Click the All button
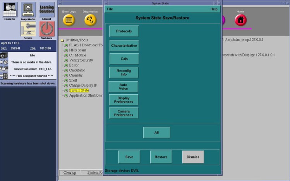The width and height of the screenshot is (290, 181). click(156, 133)
